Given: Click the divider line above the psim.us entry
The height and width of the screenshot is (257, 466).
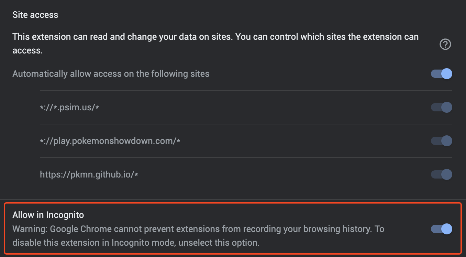Looking at the screenshot, I should pyautogui.click(x=246, y=90).
